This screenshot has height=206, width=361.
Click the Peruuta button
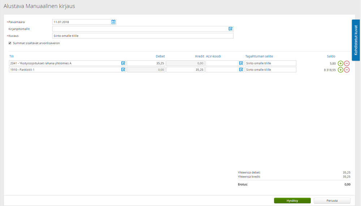332,201
